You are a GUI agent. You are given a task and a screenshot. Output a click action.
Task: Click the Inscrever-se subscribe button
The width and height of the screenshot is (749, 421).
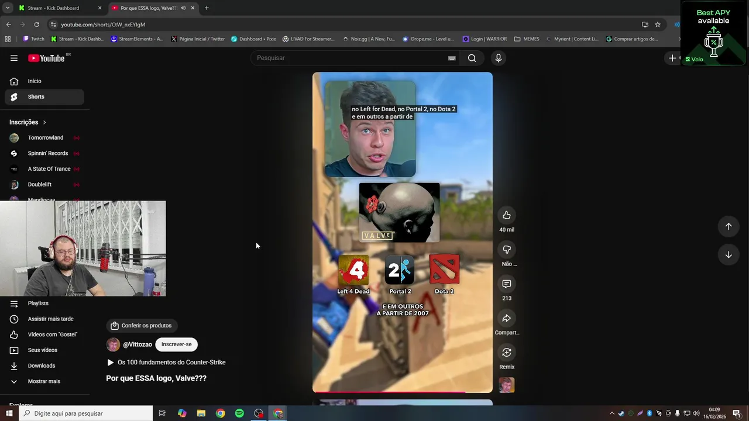177,344
